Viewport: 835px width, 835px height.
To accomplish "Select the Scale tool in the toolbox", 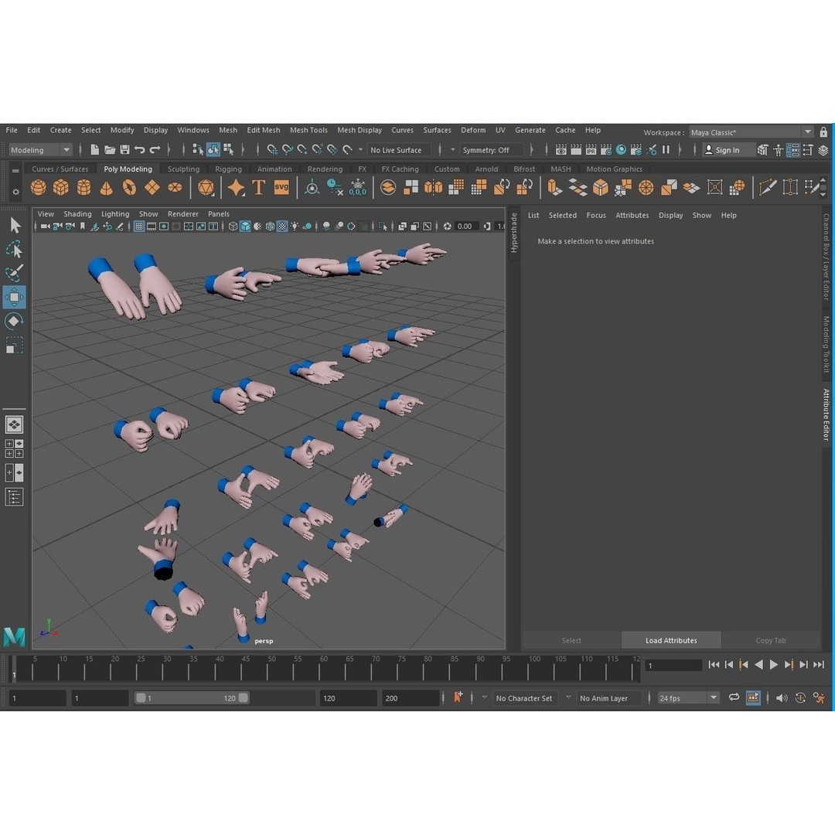I will point(13,345).
